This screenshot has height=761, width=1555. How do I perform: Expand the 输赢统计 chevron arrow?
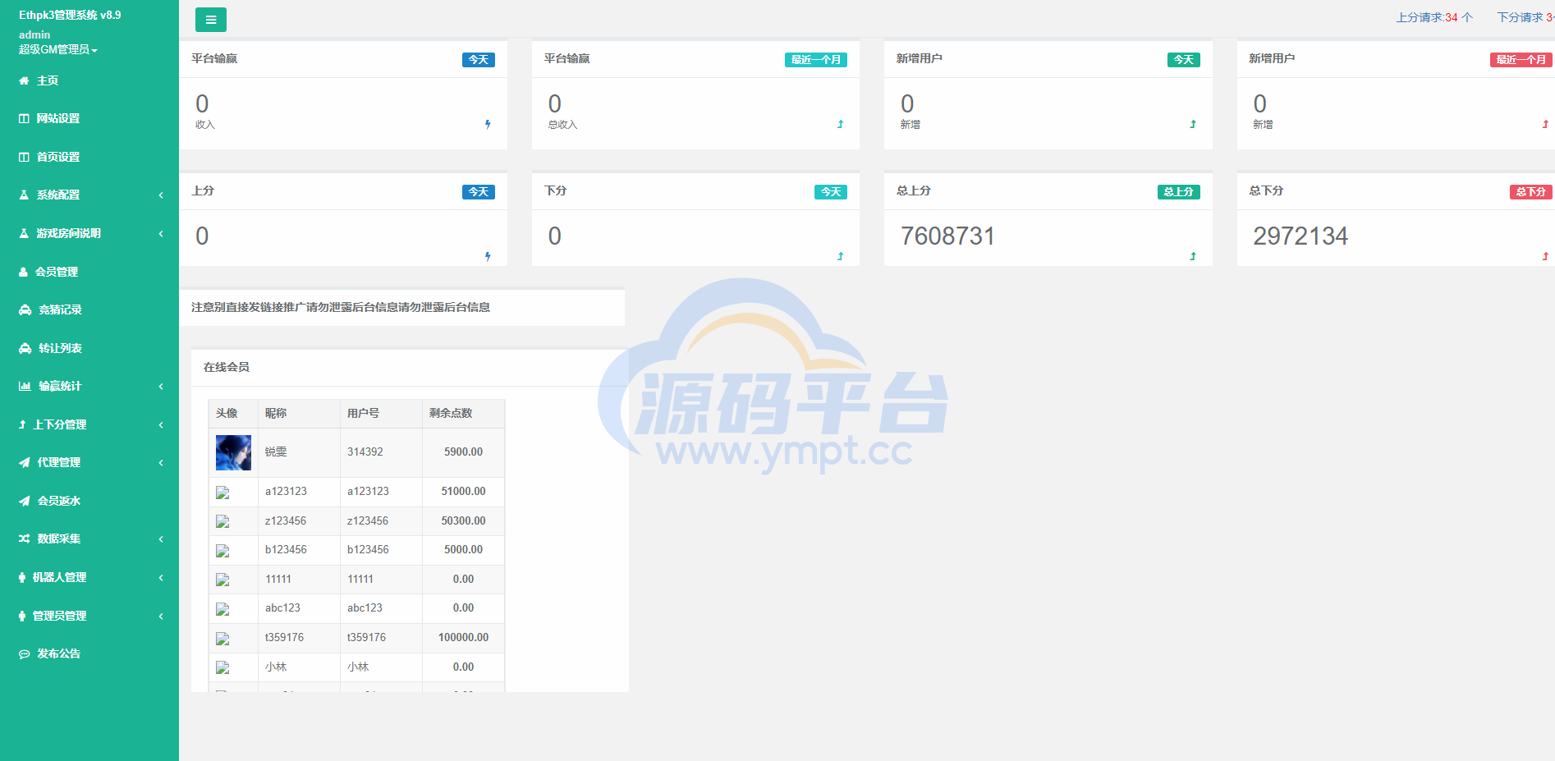click(x=161, y=386)
